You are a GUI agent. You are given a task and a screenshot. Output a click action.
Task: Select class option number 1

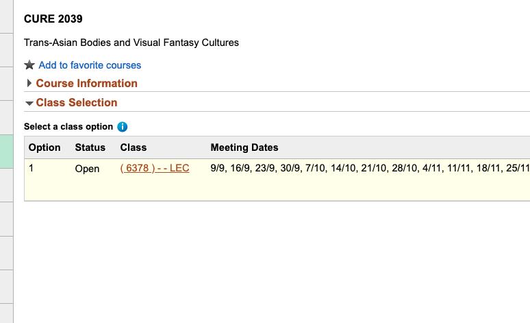point(31,168)
